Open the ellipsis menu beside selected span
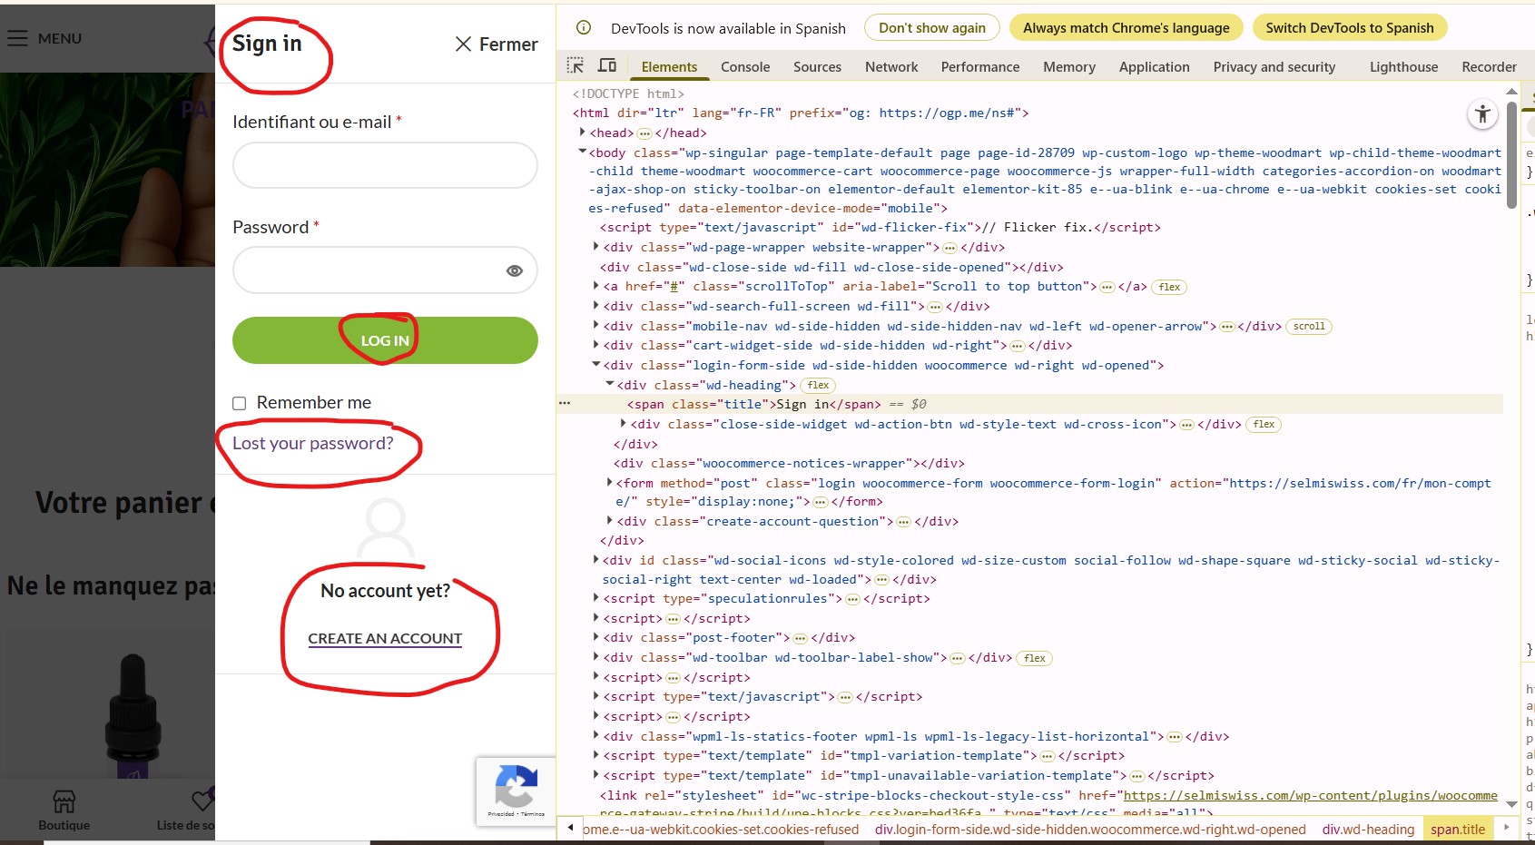This screenshot has width=1535, height=845. click(565, 403)
